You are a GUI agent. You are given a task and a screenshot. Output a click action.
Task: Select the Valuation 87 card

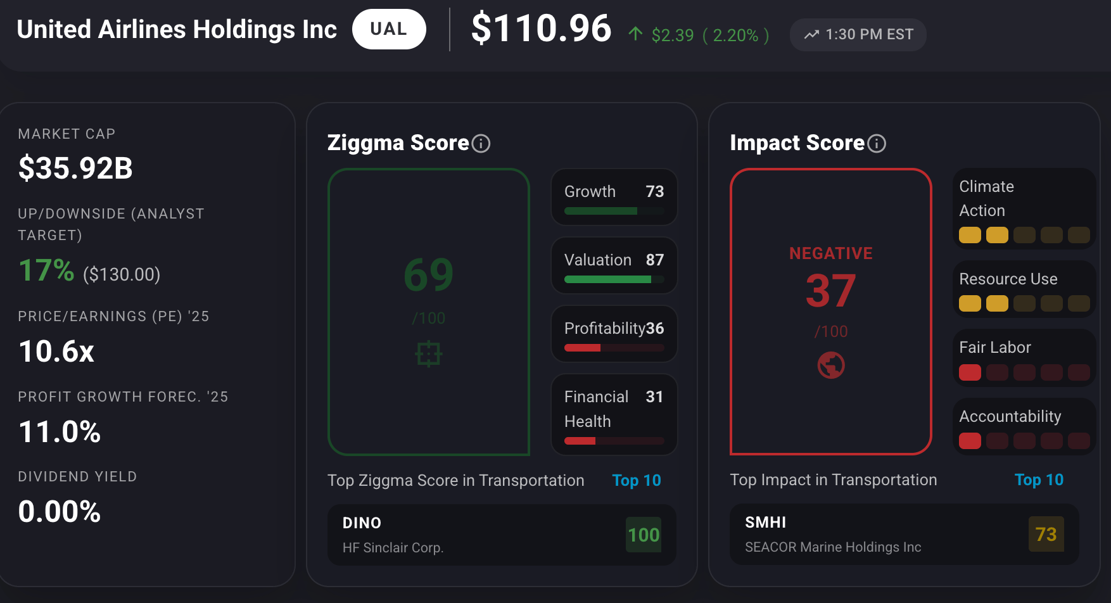(614, 265)
